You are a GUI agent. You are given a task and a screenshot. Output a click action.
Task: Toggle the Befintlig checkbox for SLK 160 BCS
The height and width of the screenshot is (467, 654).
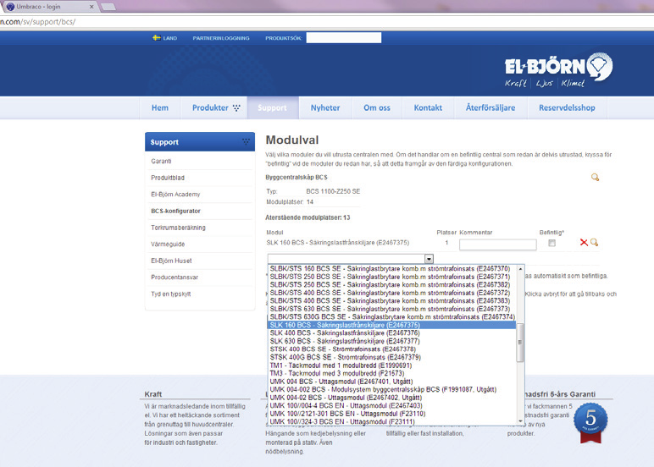551,243
